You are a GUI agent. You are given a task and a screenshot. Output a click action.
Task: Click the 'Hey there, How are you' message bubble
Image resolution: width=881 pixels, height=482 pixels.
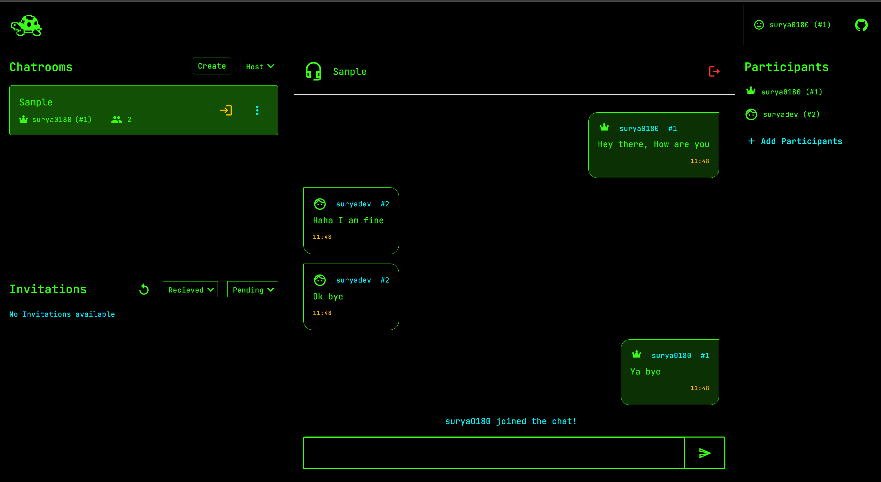click(653, 145)
